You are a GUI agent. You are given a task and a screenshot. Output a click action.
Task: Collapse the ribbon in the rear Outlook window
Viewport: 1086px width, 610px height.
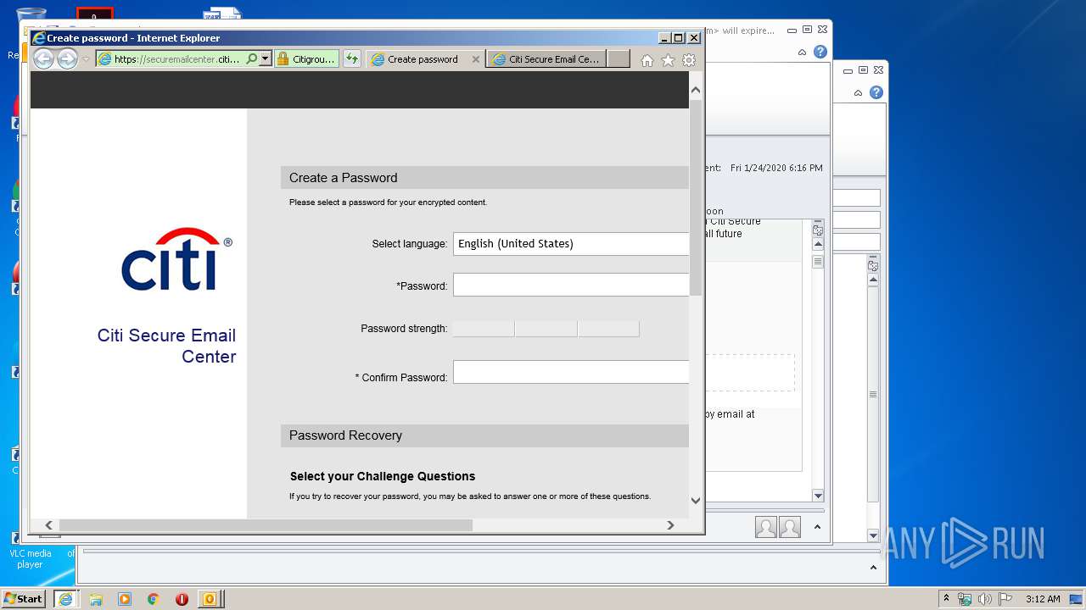click(859, 93)
